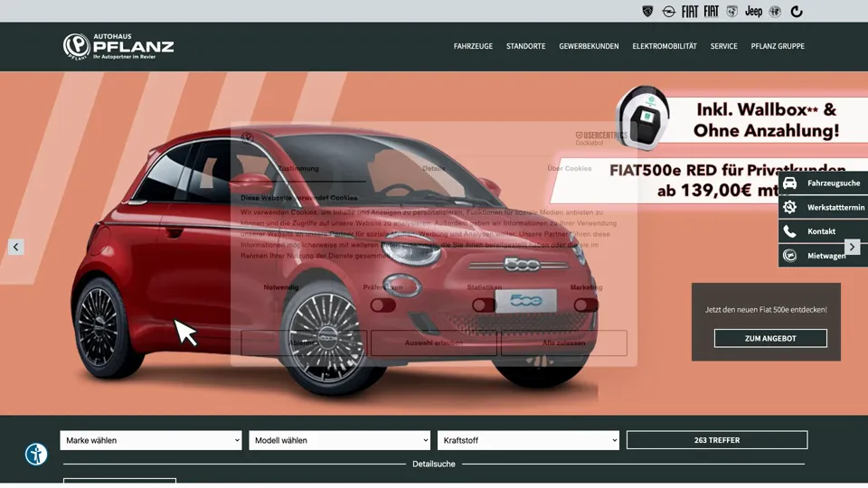Click the 263 TREFFER button
Screen dimensions: 868x488
click(717, 440)
